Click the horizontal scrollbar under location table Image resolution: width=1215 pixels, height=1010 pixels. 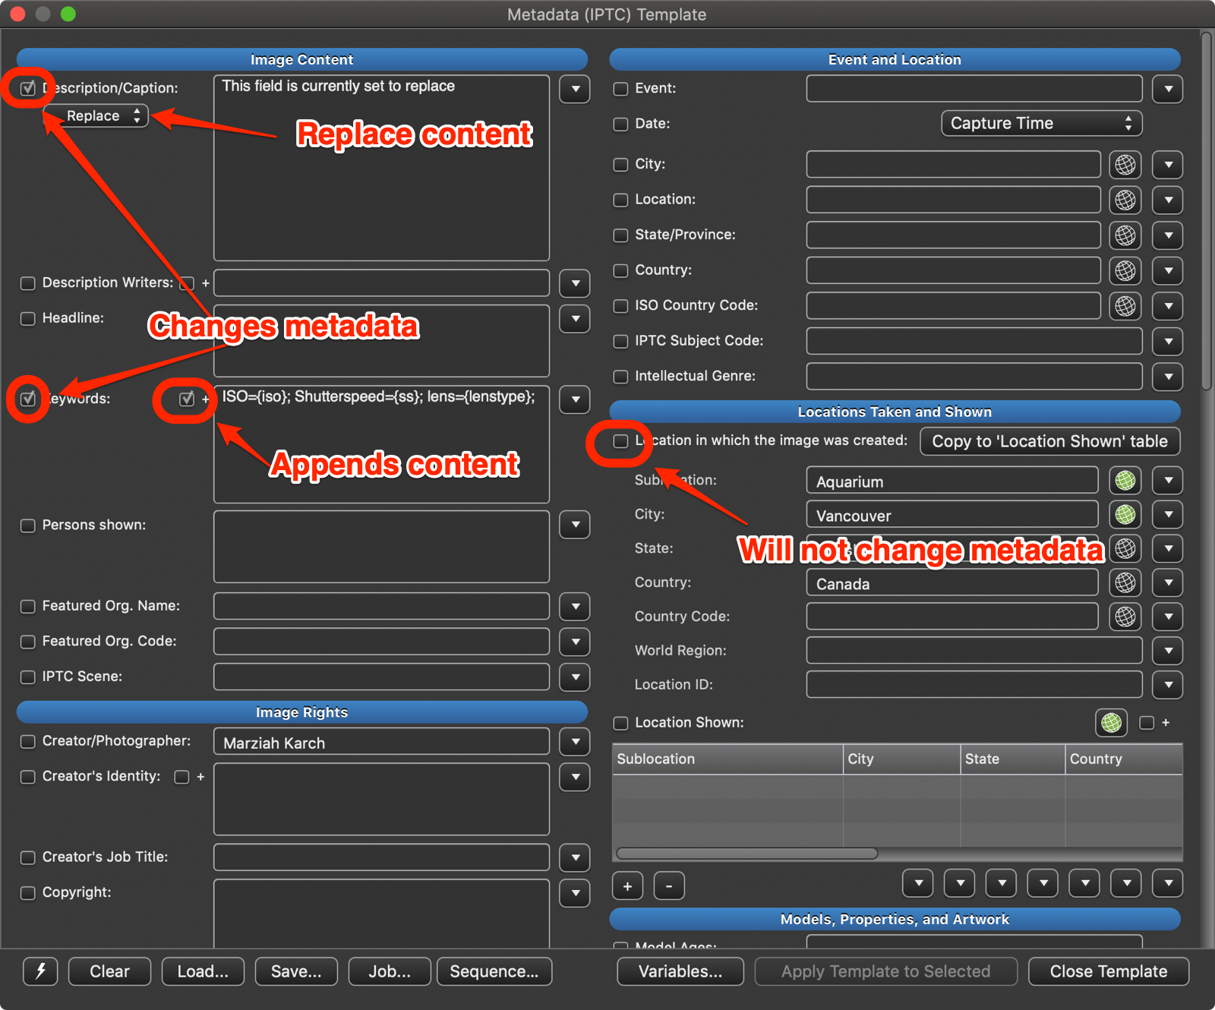747,854
